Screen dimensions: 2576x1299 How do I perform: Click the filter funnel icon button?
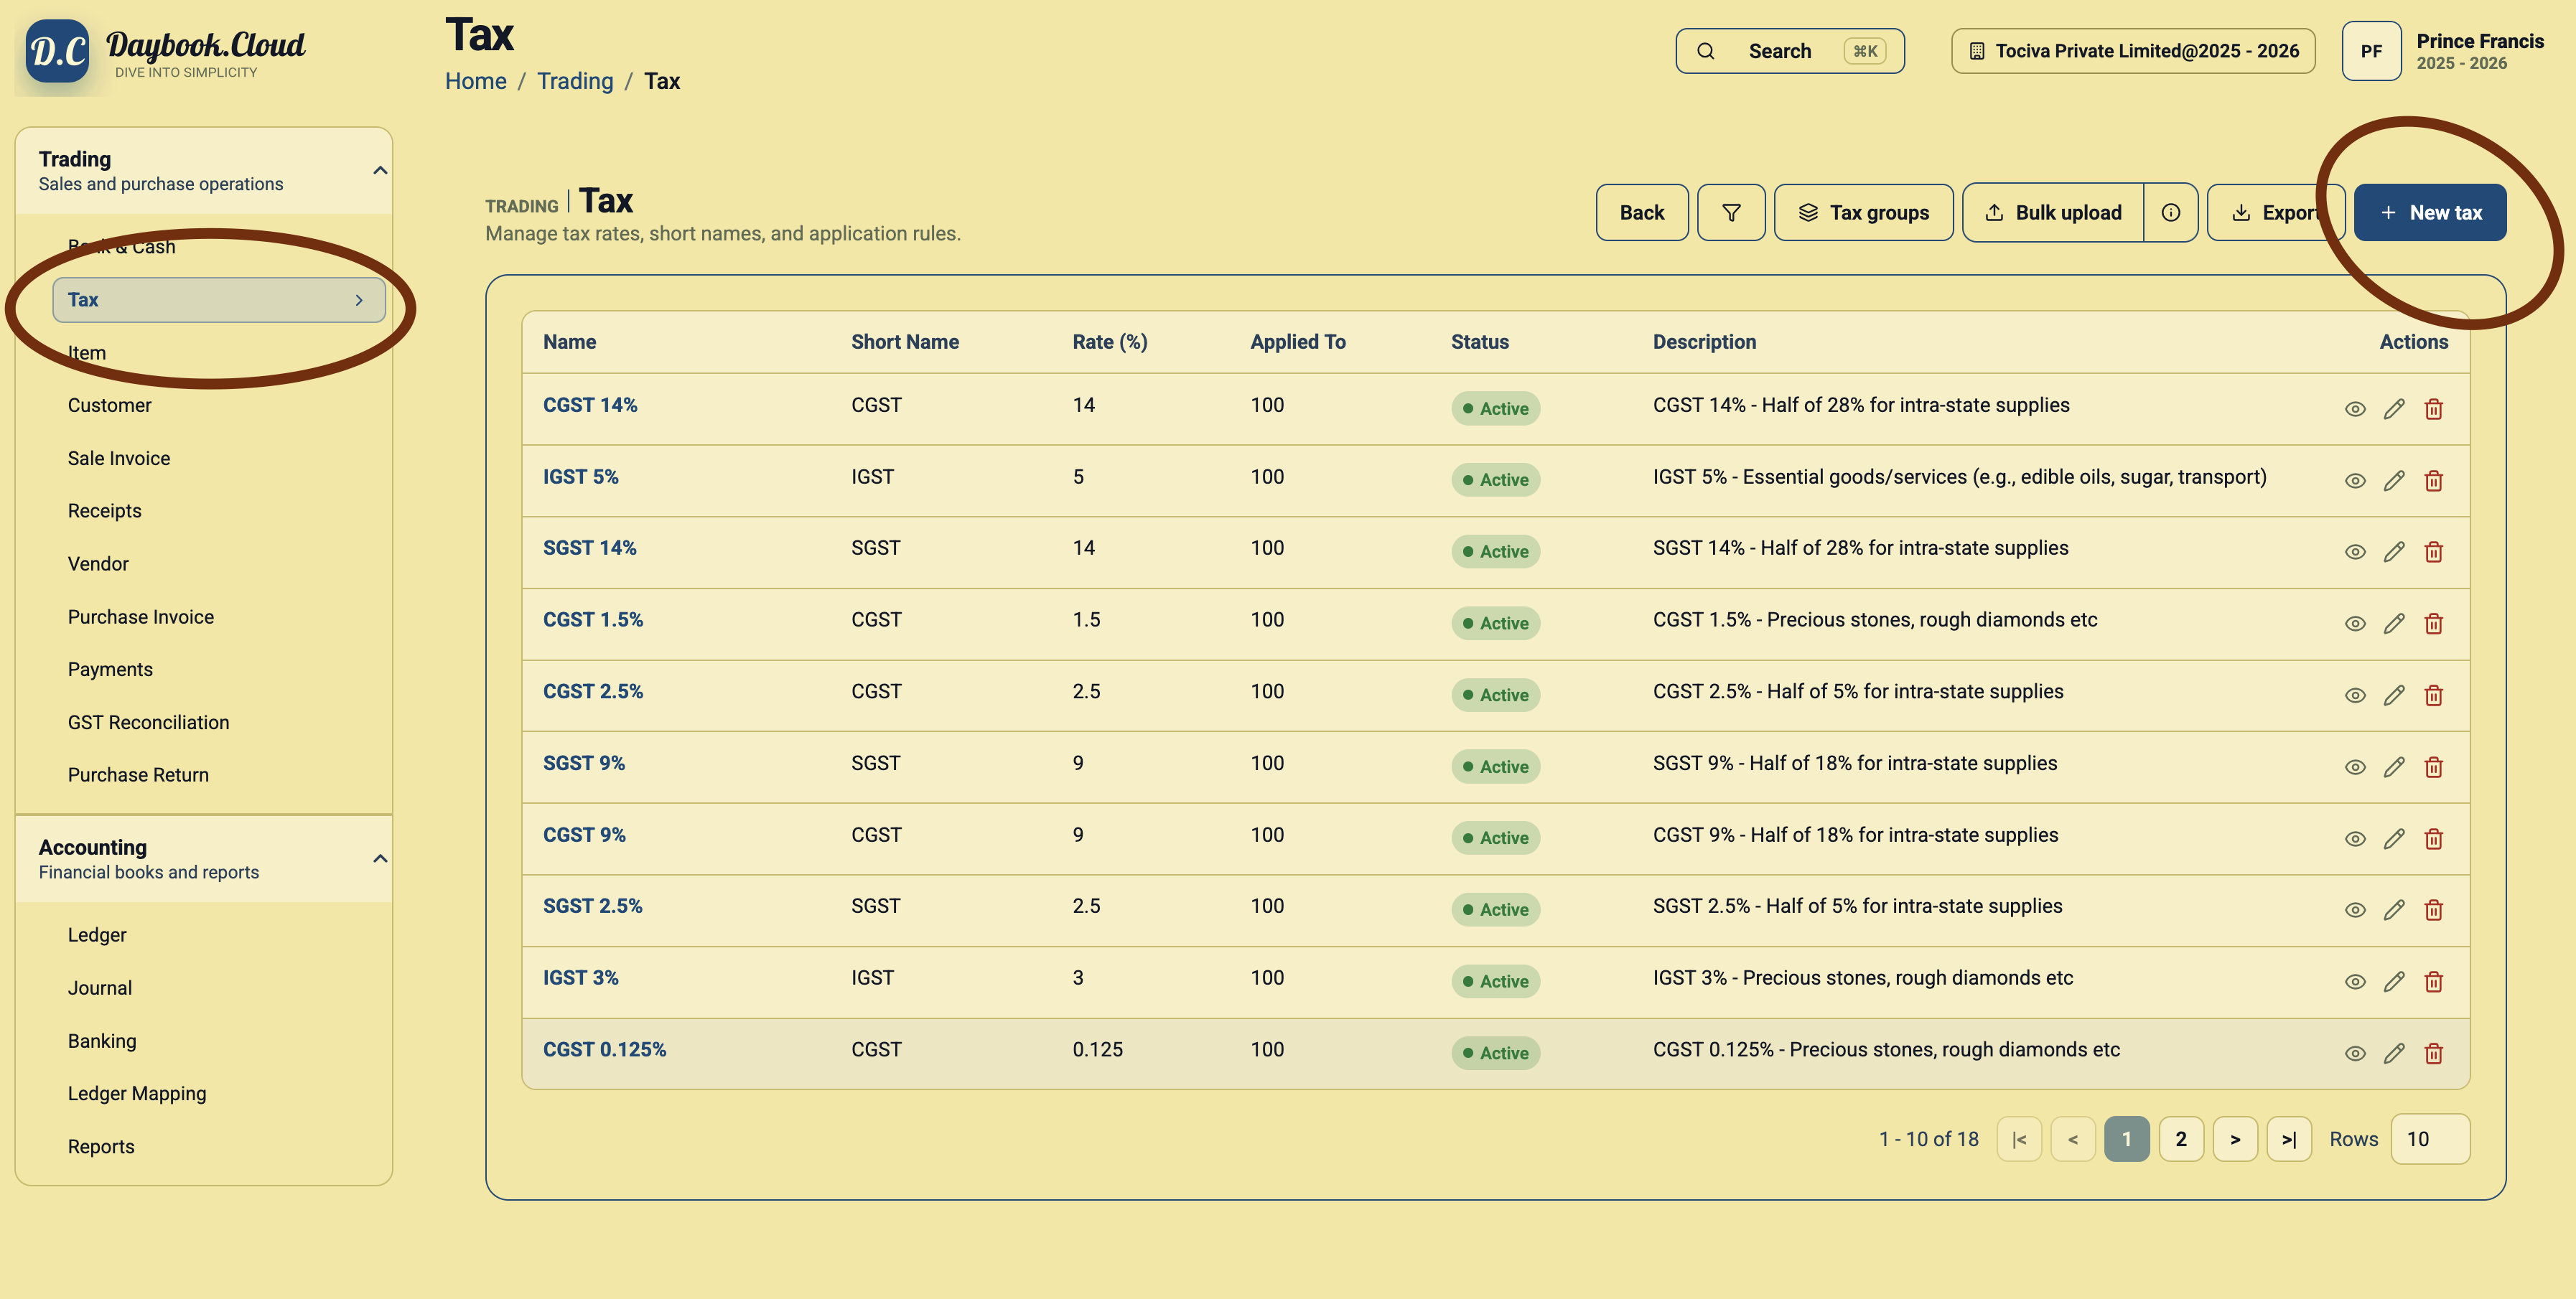pos(1731,212)
